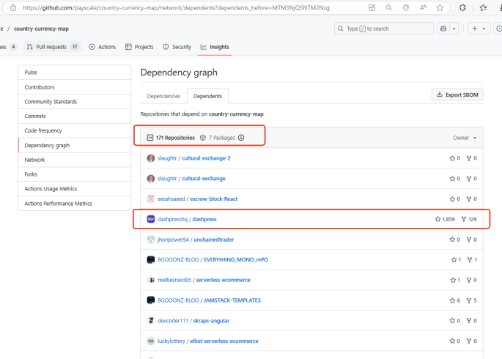The height and width of the screenshot is (359, 502).
Task: Open the create new plus dropdown
Action: [x=479, y=29]
